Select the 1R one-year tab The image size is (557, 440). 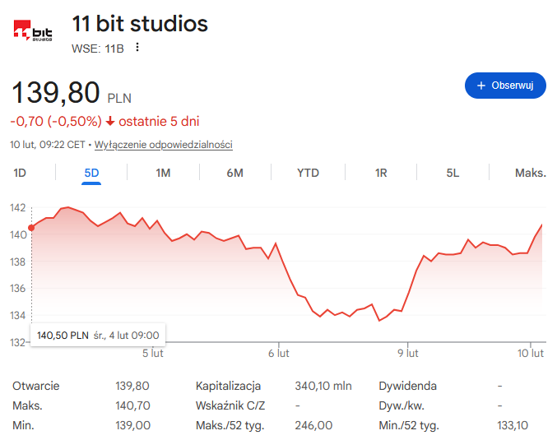[381, 173]
